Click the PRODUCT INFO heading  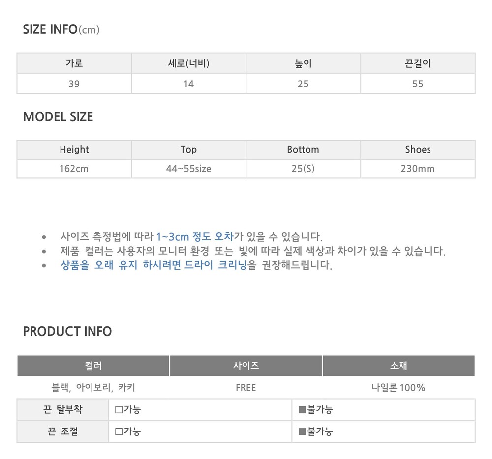click(x=67, y=331)
